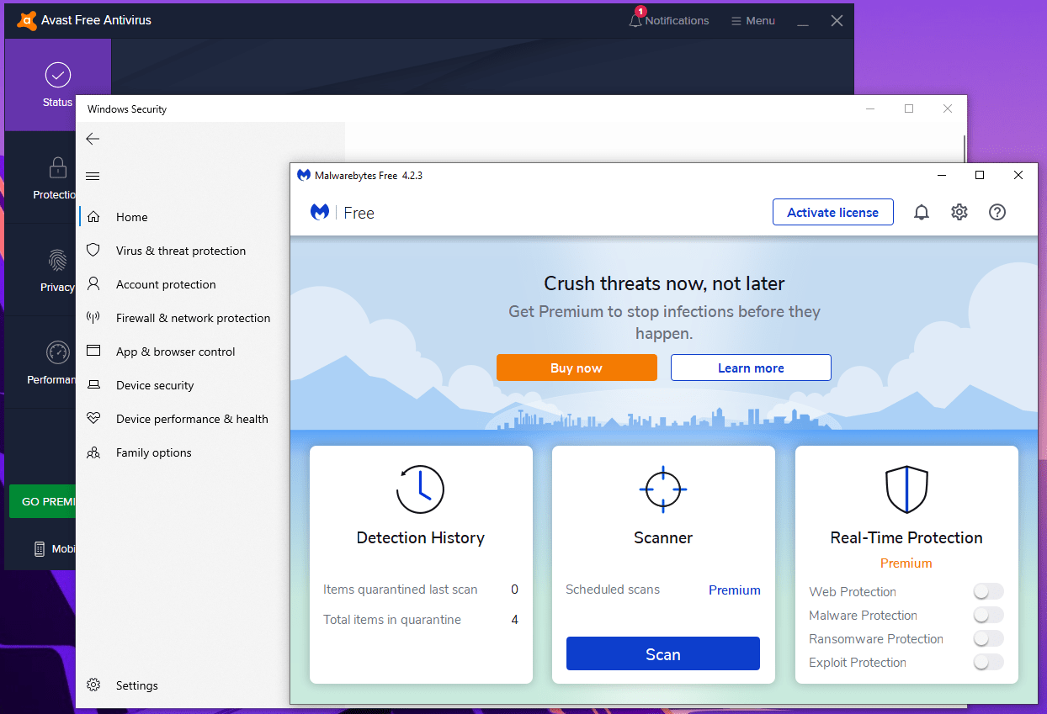1047x714 pixels.
Task: Click the Device security laptop icon
Action: coord(93,385)
